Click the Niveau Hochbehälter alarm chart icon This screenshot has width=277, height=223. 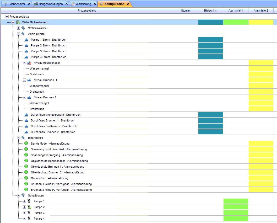point(29,63)
